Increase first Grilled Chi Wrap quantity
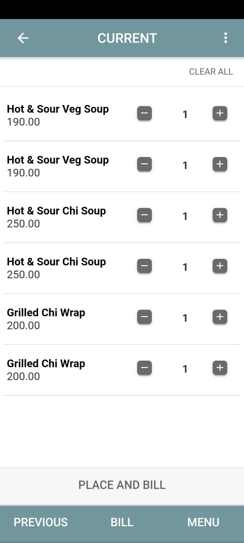Viewport: 244px width, 543px height. click(x=220, y=317)
